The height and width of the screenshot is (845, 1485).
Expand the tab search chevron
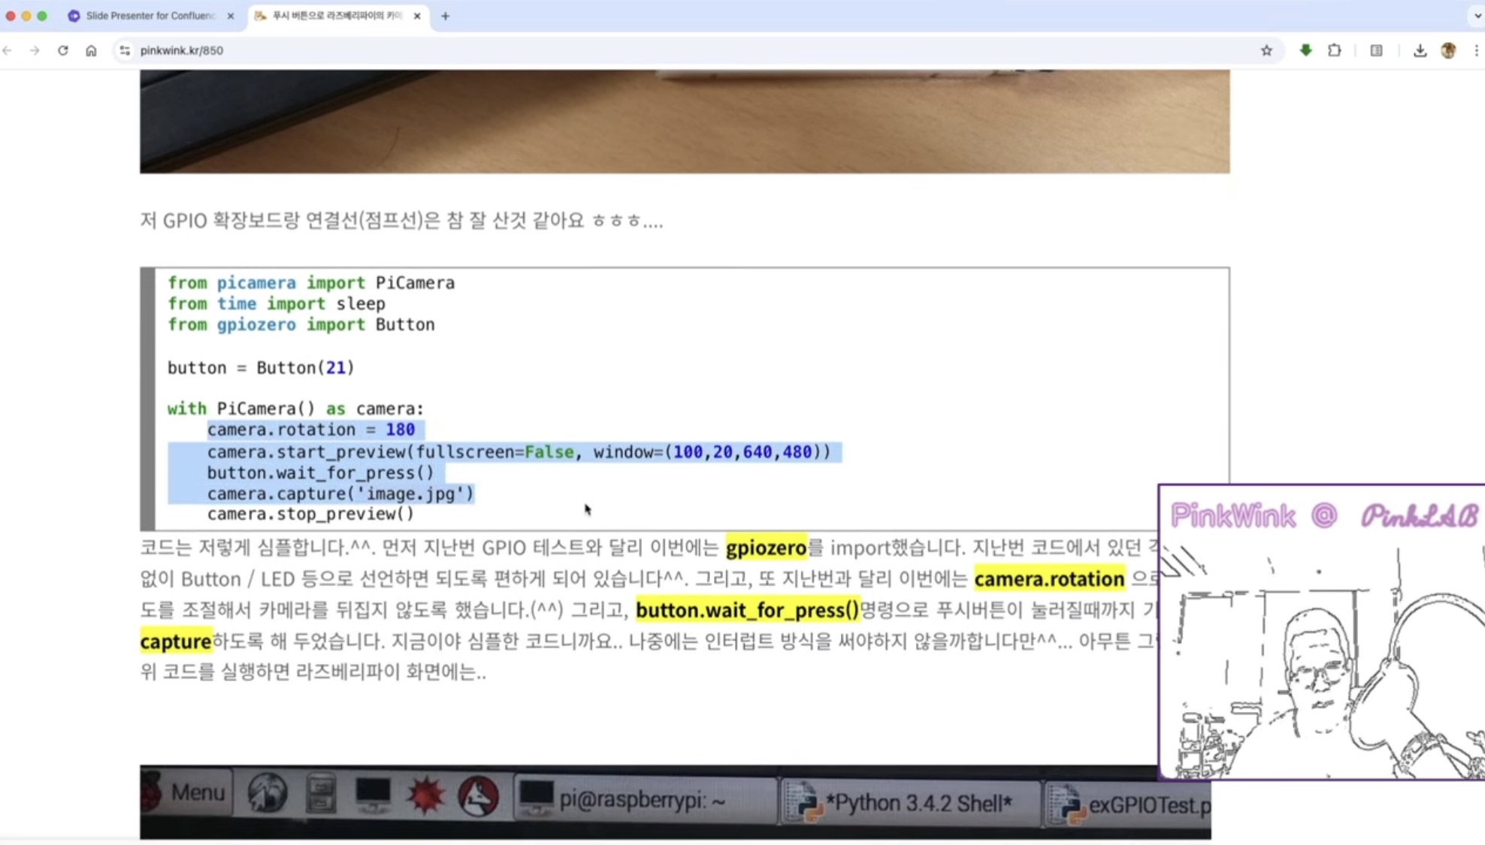[1477, 16]
